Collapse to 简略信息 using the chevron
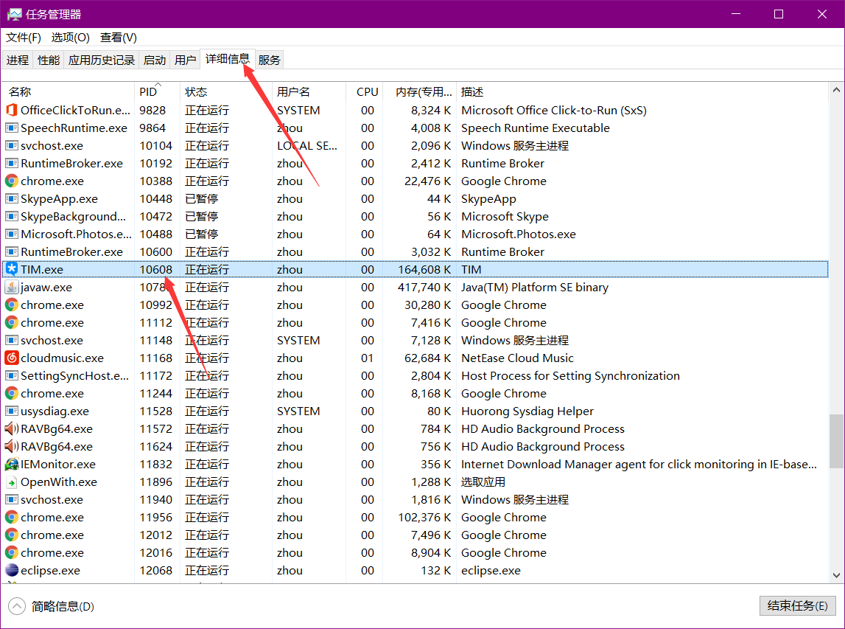Viewport: 845px width, 629px height. 16,606
